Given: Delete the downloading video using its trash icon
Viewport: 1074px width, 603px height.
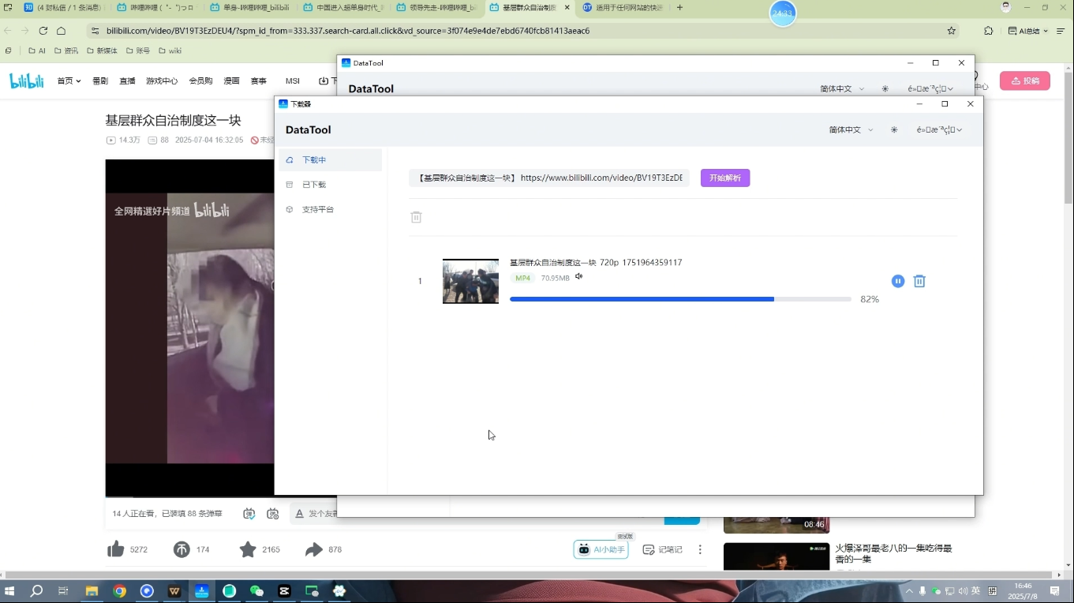Looking at the screenshot, I should (x=919, y=281).
